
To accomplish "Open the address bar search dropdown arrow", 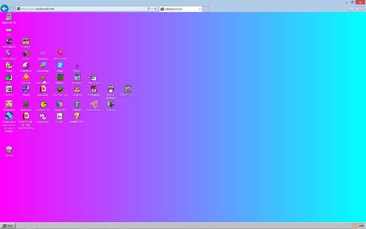I will coord(152,9).
